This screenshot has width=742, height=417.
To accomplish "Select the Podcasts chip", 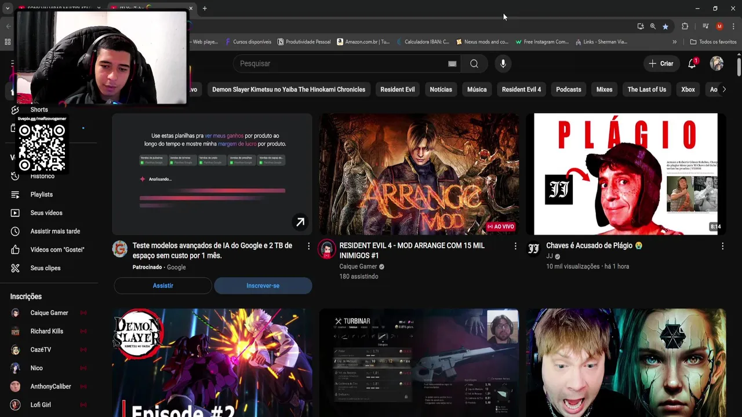I will [569, 89].
